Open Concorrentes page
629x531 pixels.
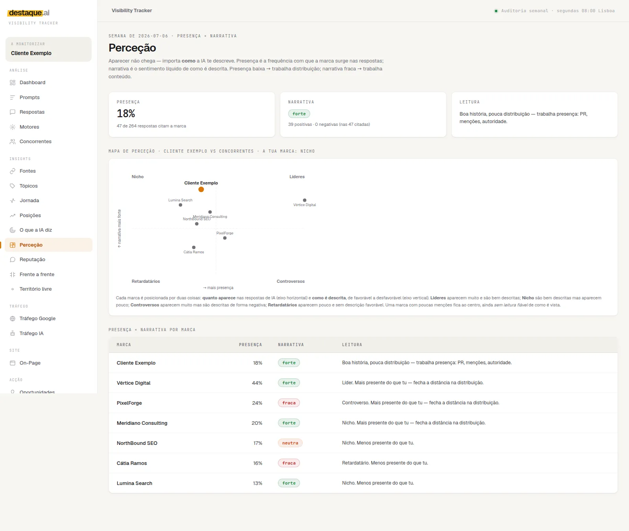point(49,142)
